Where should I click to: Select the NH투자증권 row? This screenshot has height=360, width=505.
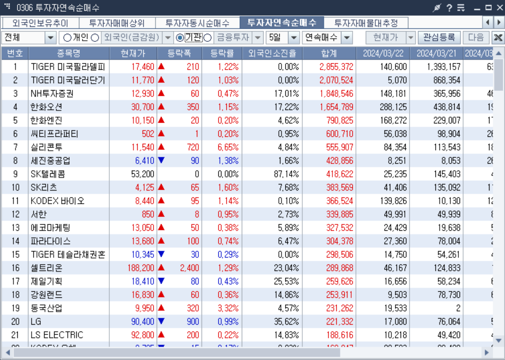(x=247, y=93)
